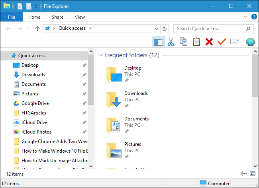Click the Copy icon in toolbar
Screen dimensions: 259x188
click(184, 42)
